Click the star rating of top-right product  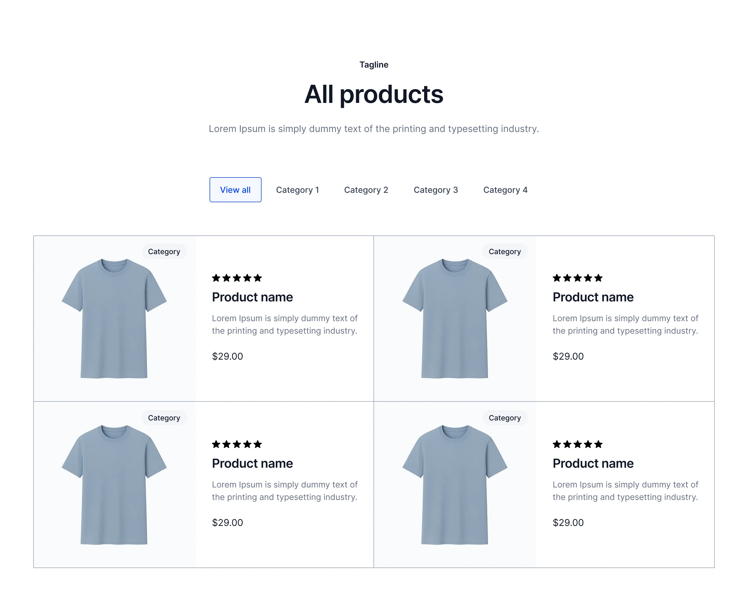pyautogui.click(x=577, y=278)
